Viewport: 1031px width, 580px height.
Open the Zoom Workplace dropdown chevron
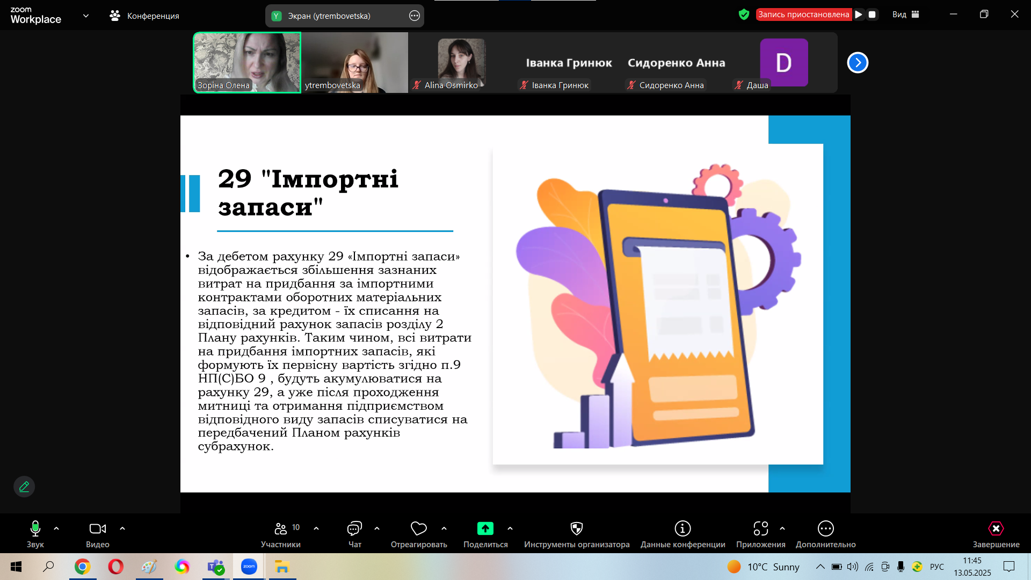point(86,16)
